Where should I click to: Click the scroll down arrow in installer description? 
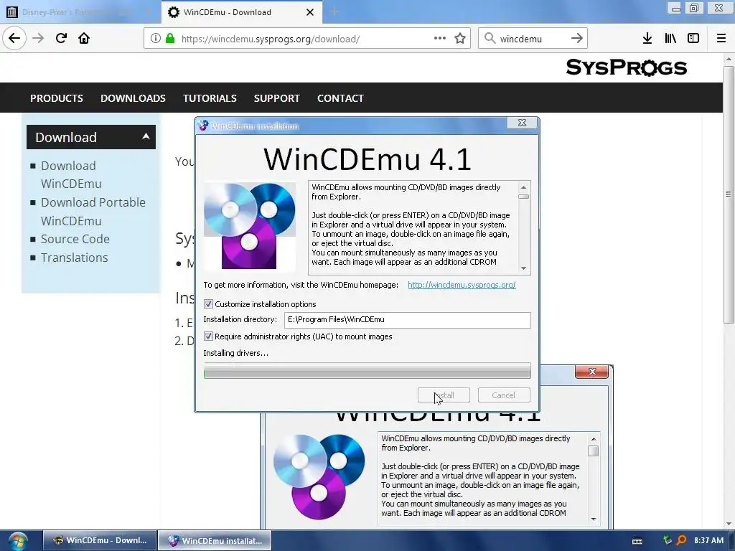[523, 268]
